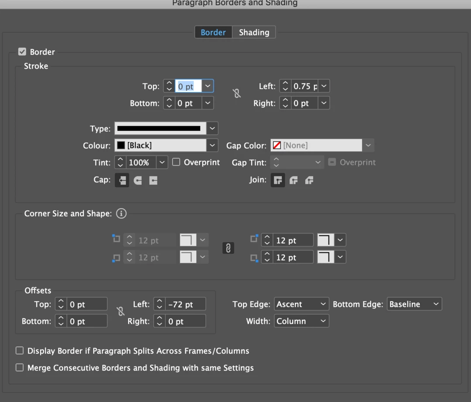Open the Top Edge Ascent dropdown

point(301,304)
